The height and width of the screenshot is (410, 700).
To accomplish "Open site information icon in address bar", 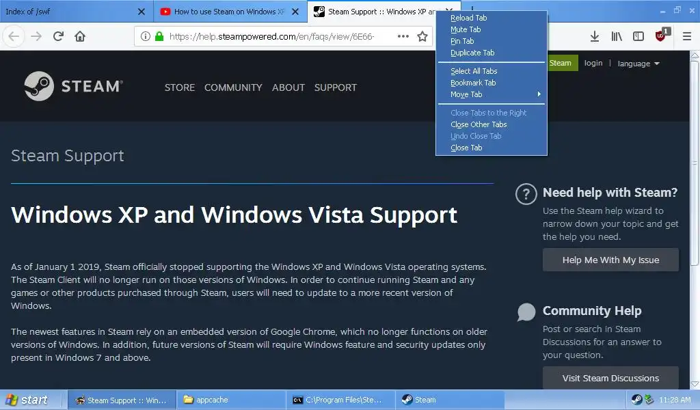I will (145, 36).
